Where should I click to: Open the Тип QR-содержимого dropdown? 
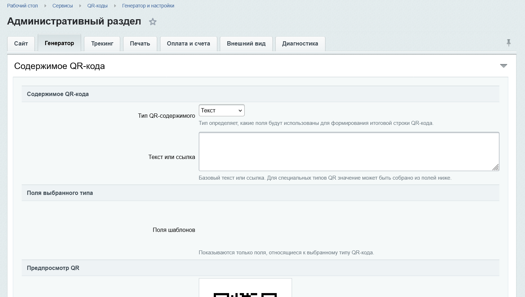[222, 110]
